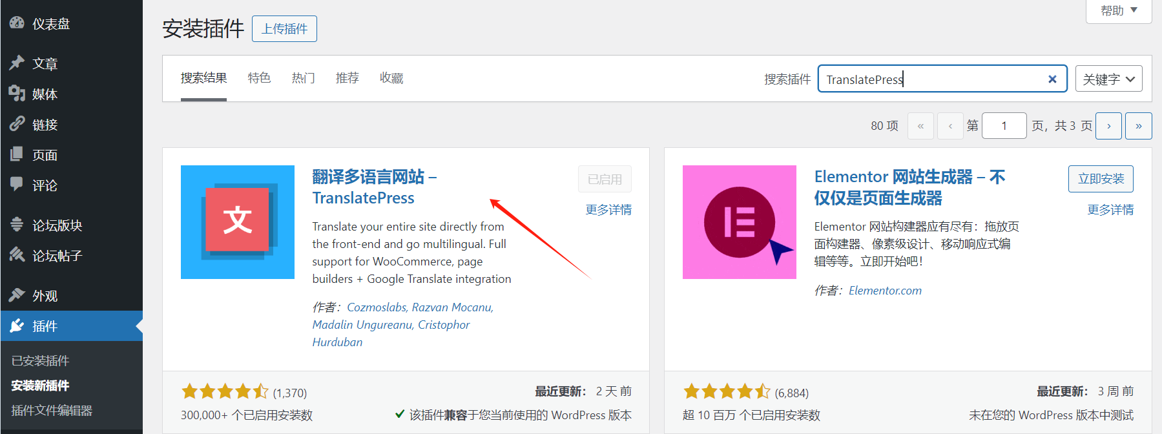The height and width of the screenshot is (434, 1162).
Task: Switch to 特色 tab
Action: (x=259, y=78)
